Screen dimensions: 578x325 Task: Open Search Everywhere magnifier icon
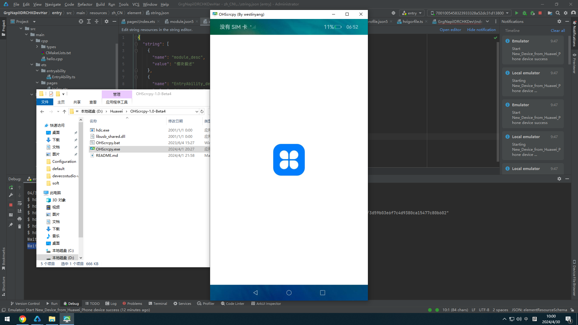pyautogui.click(x=558, y=13)
